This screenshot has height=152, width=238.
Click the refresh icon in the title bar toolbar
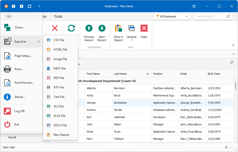30,6
